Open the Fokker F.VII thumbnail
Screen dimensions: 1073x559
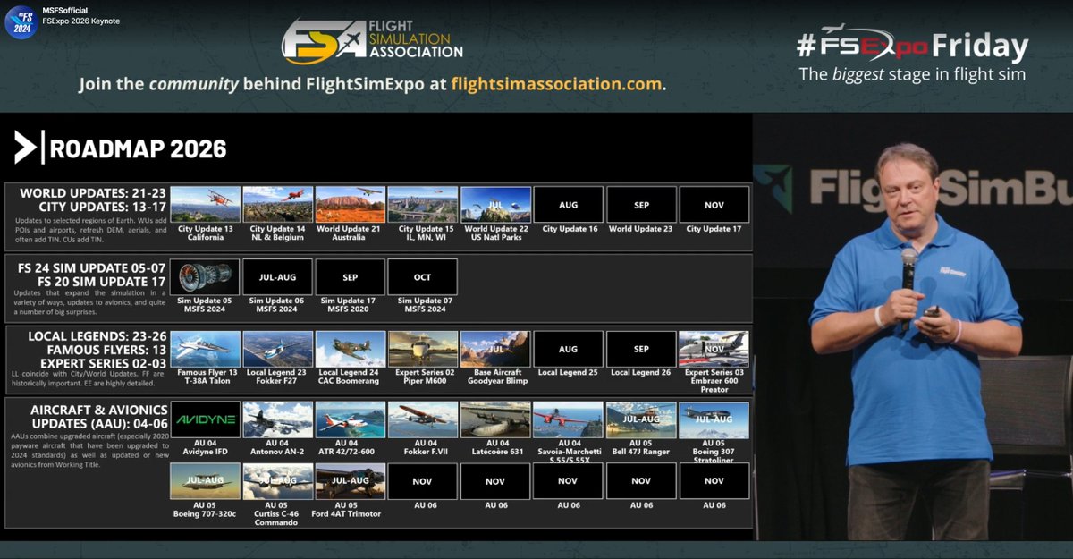coord(423,419)
